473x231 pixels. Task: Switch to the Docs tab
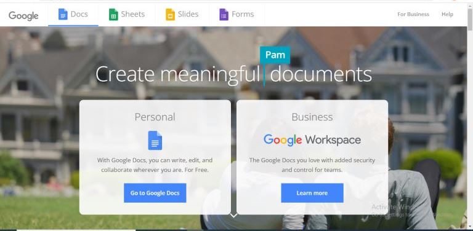[x=73, y=14]
